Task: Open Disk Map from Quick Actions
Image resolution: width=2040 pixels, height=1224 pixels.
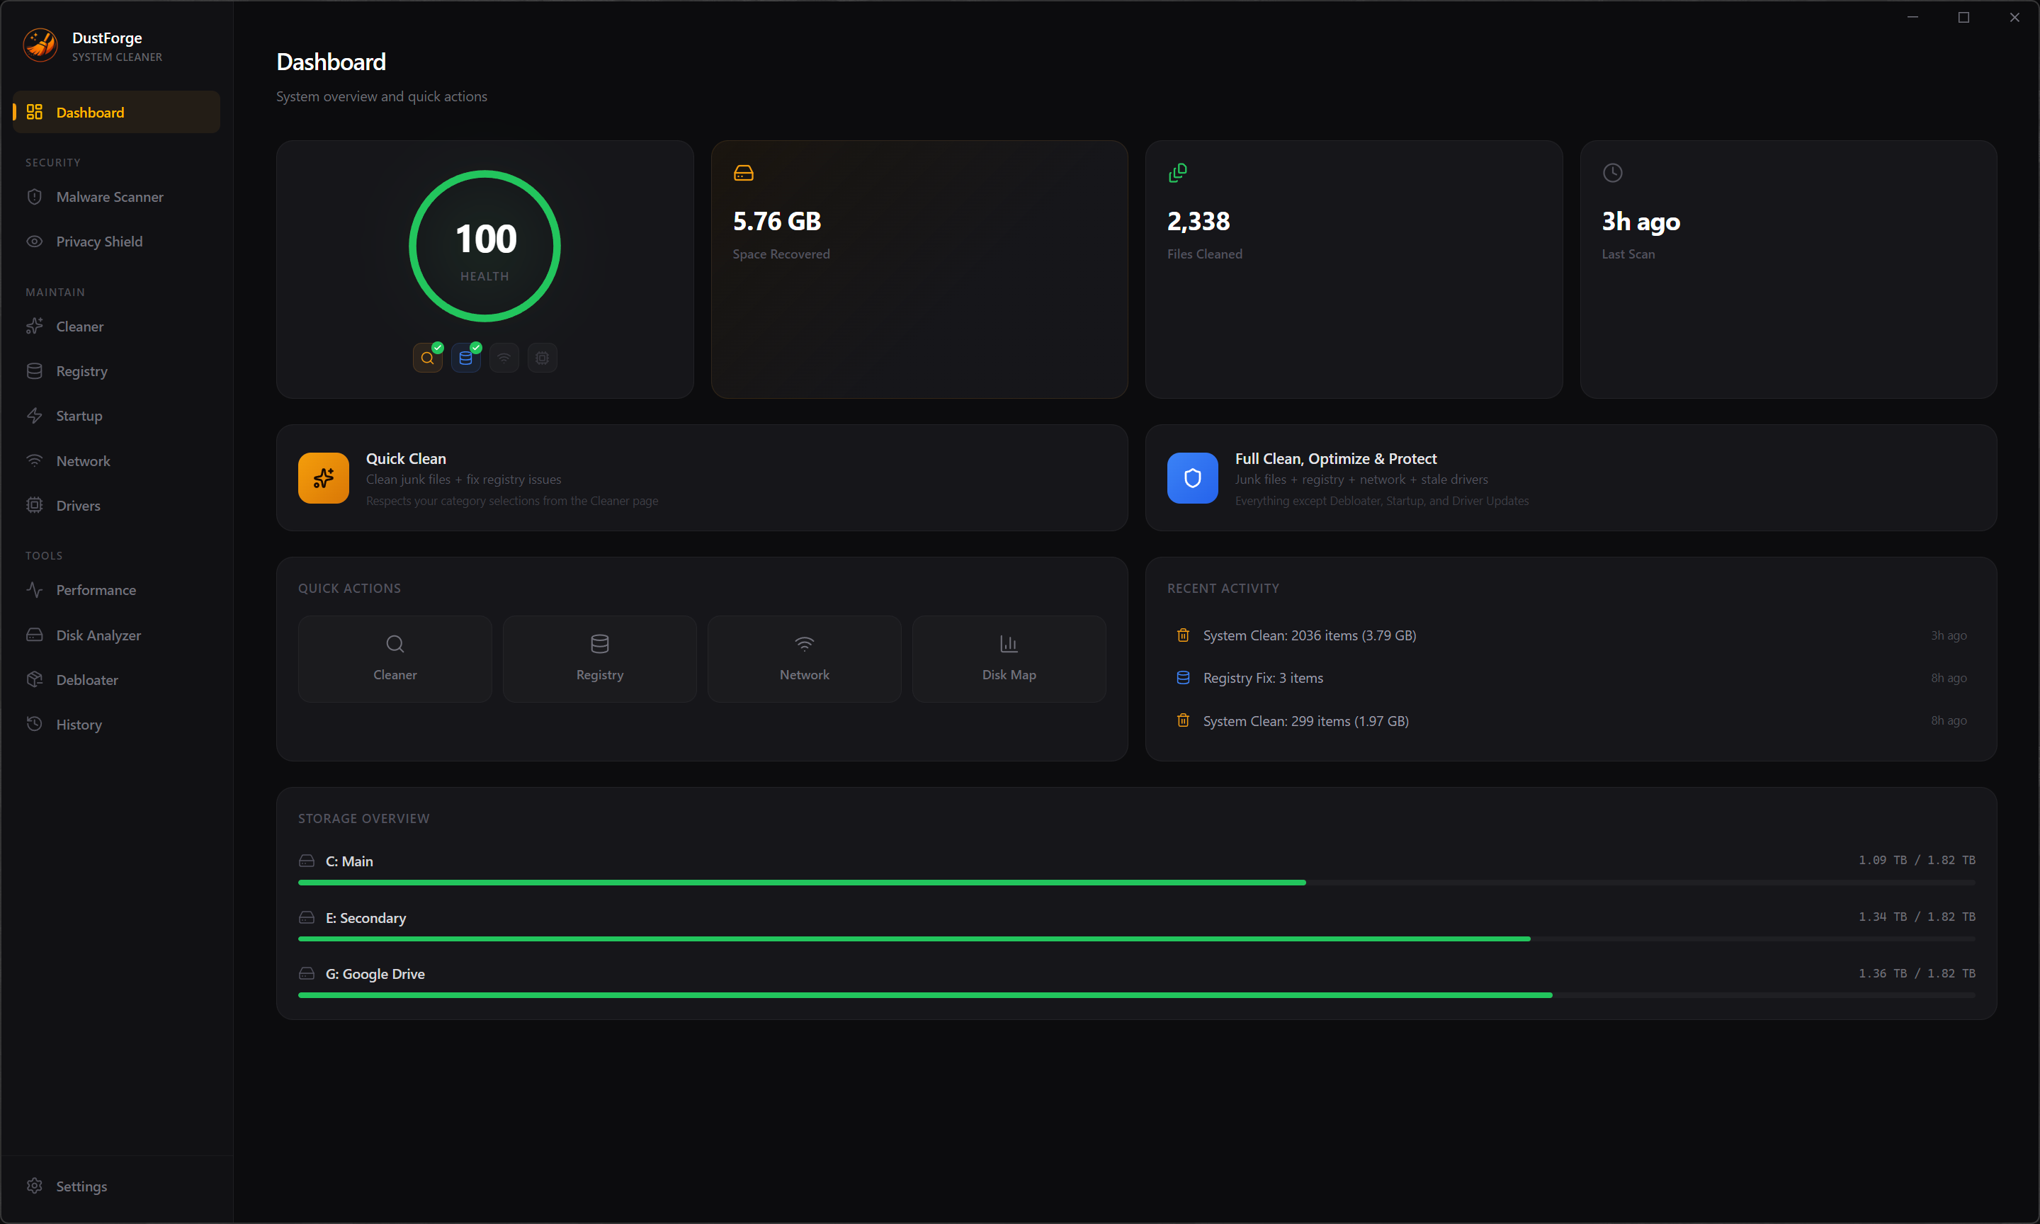Action: point(1008,658)
